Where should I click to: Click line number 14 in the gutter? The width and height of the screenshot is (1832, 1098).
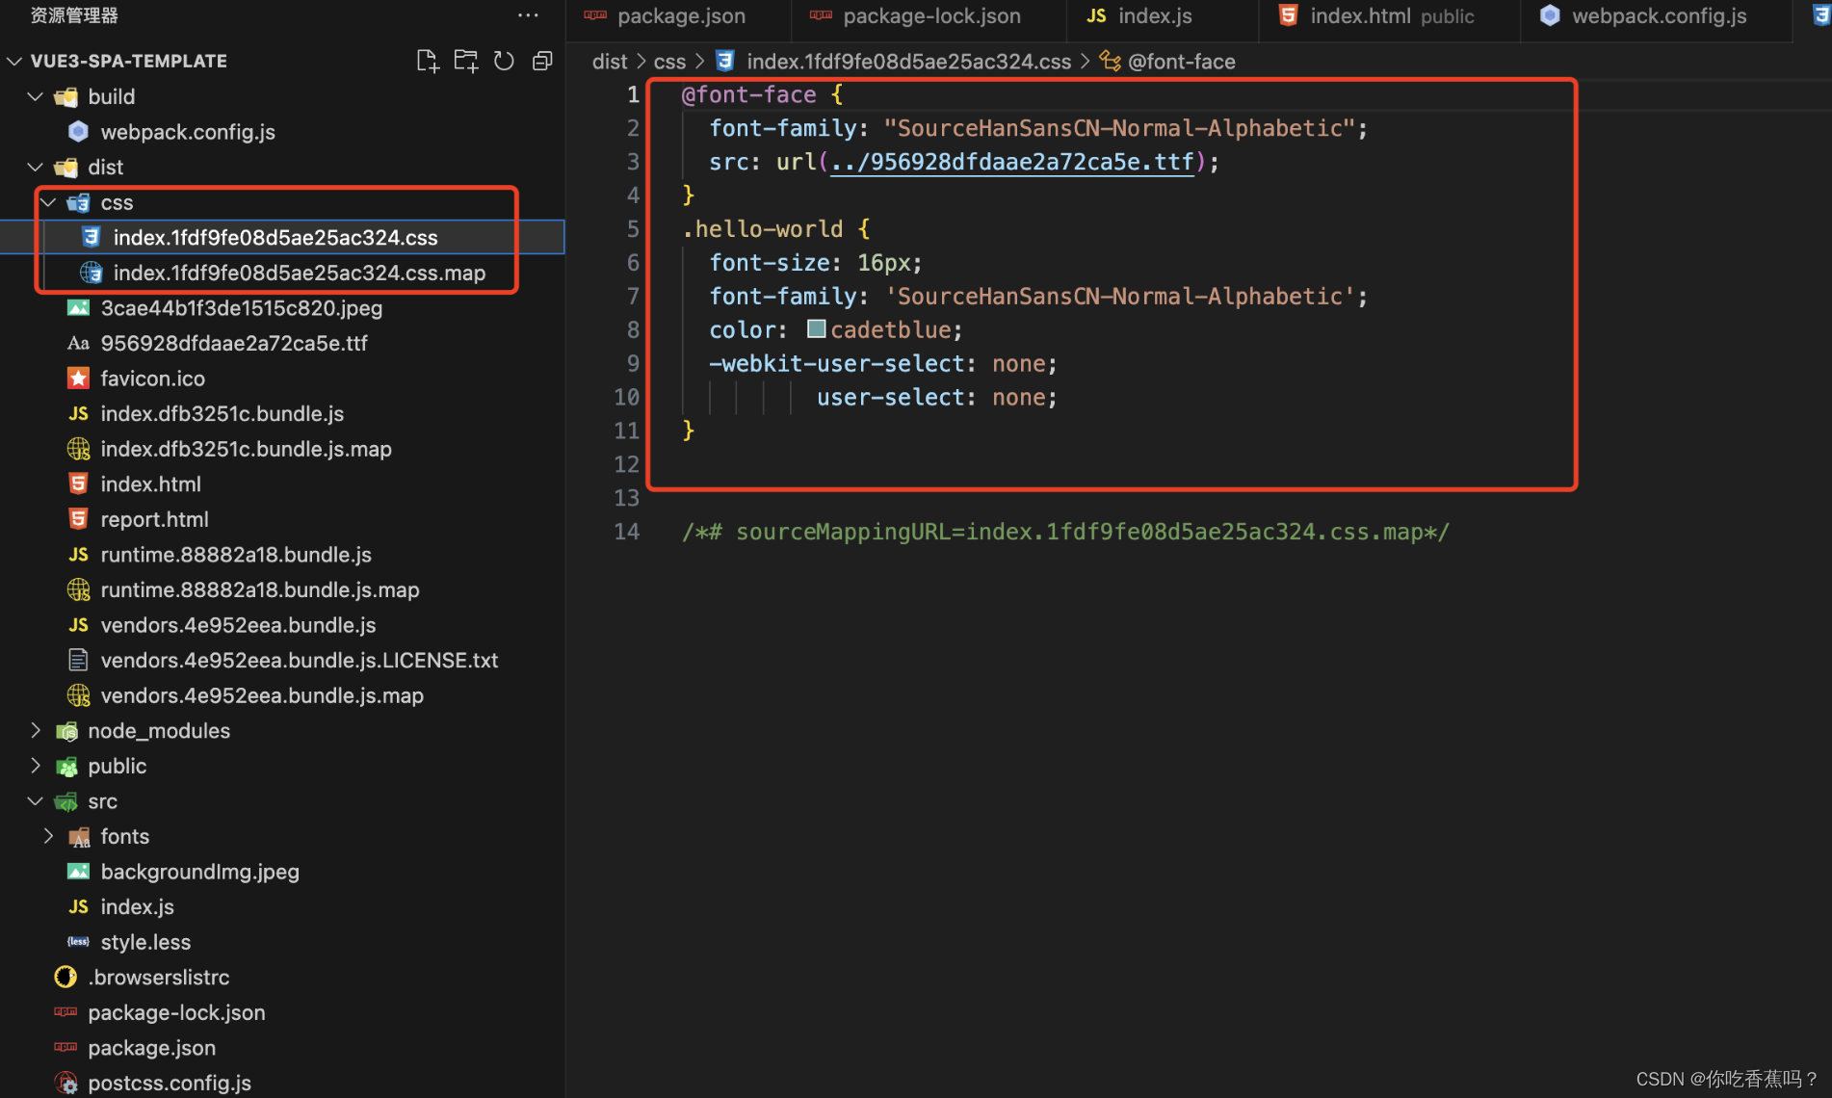pyautogui.click(x=626, y=532)
